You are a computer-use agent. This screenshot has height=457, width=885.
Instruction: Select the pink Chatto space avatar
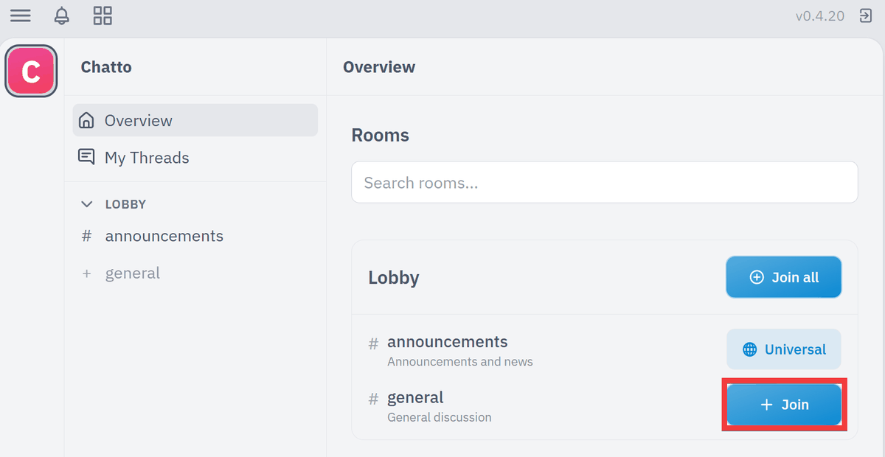[31, 71]
